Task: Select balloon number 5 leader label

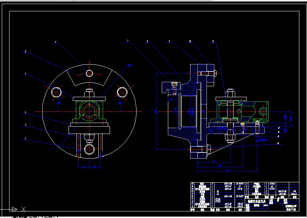Action: click(25, 51)
